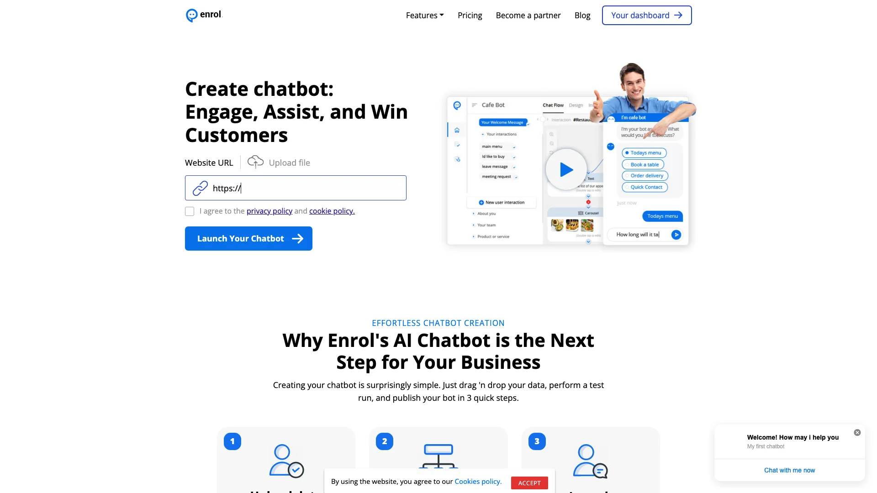Screen dimensions: 877x493
Task: Click the dashboard arrow icon top right
Action: (x=679, y=15)
